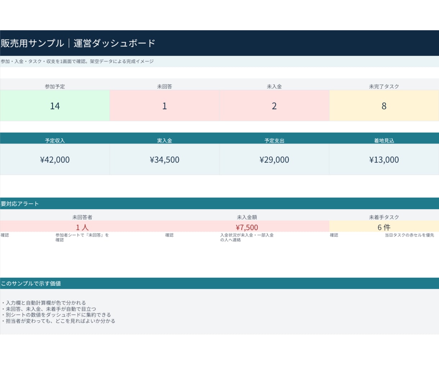Select bullet 未回答、未入金、未着手が自動で目立つ
This screenshot has height=365, width=439.
(x=49, y=309)
